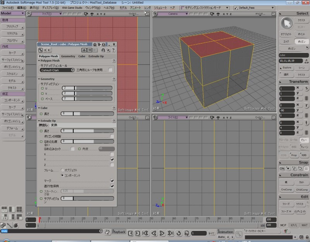Image resolution: width=310 pixels, height=242 pixels.
Task: Toggle Snap ON button
Action: 282,169
